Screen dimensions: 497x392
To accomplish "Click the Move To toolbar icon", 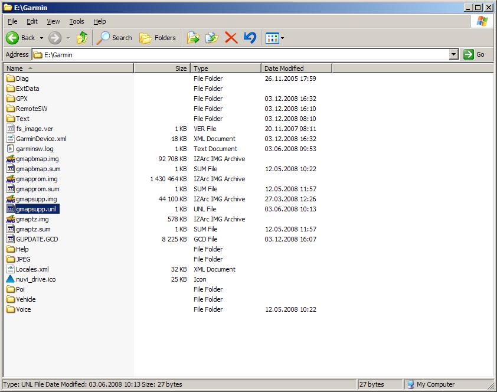I will 193,38.
